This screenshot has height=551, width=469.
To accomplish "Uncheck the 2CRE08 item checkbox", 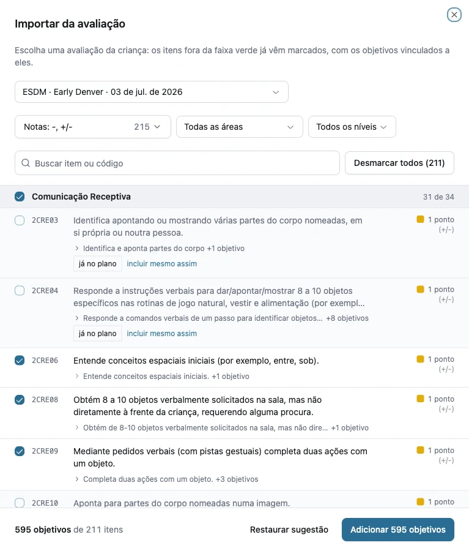I will point(20,400).
